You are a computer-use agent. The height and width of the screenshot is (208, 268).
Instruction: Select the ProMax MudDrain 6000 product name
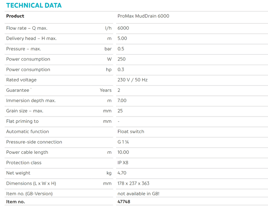point(143,16)
